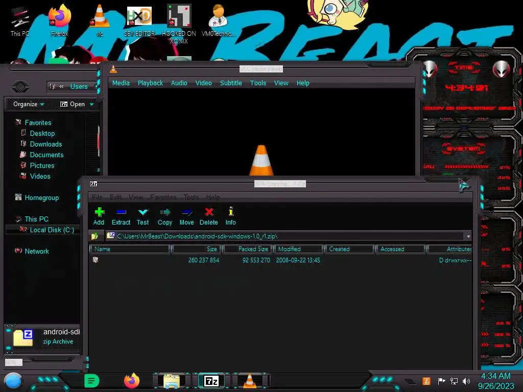The width and height of the screenshot is (523, 392).
Task: Click the Add button in 7-Zip toolbar
Action: [99, 216]
